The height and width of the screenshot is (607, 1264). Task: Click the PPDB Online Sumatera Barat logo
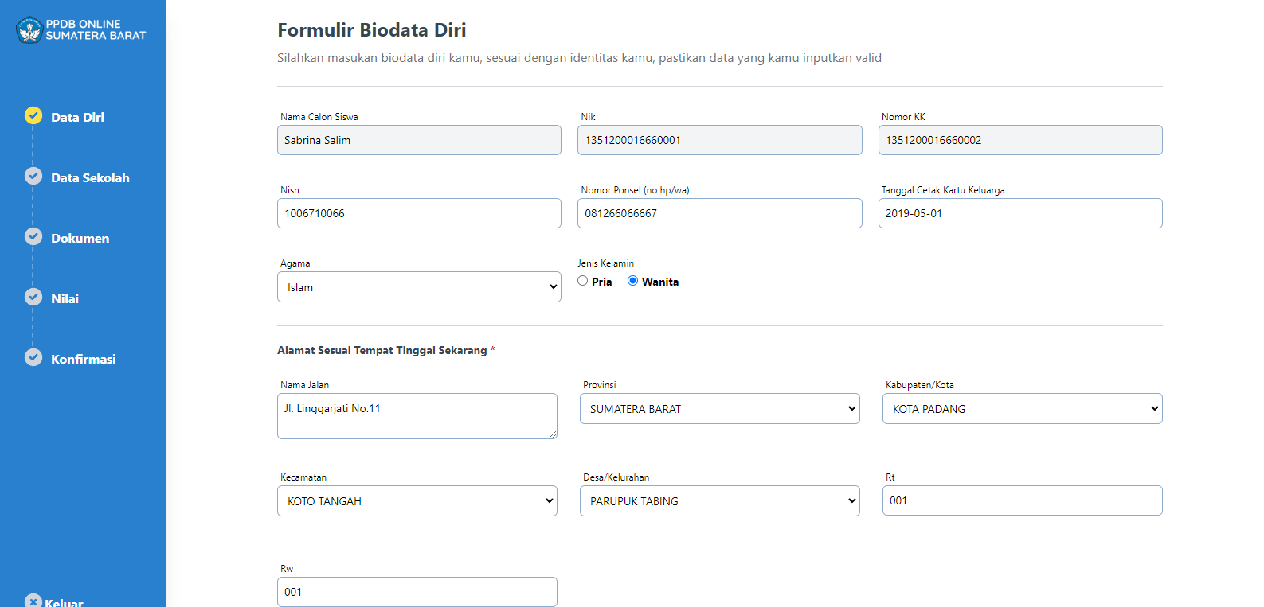coord(29,30)
